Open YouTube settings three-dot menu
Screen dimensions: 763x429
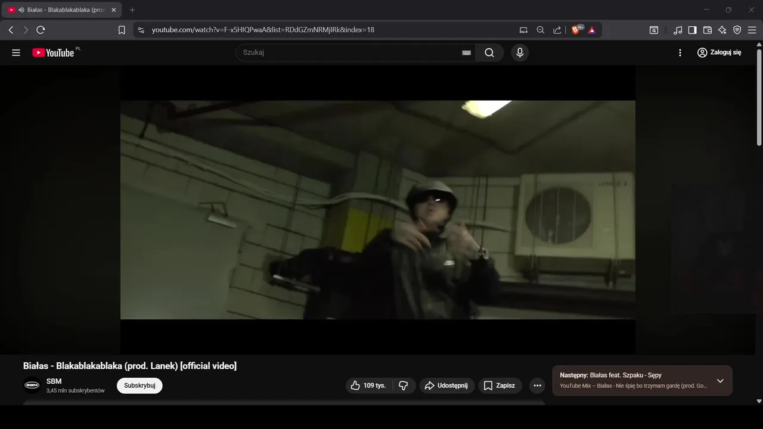coord(680,52)
